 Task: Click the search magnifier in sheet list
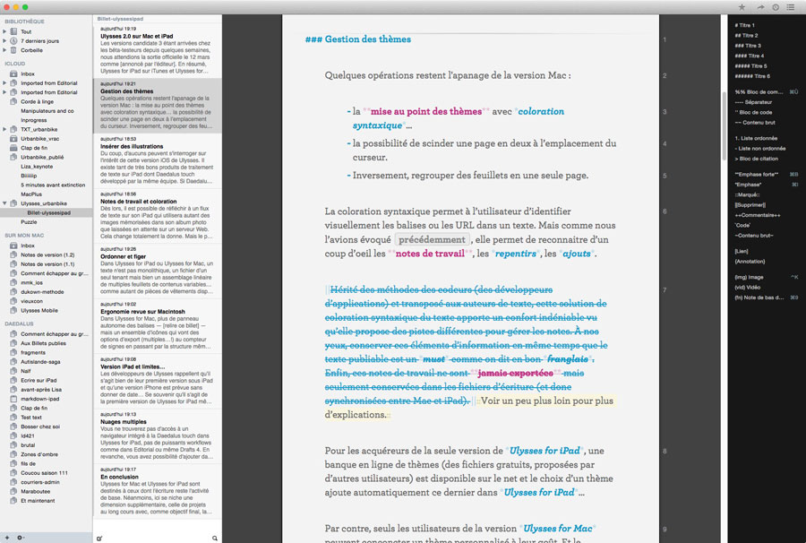point(215,539)
